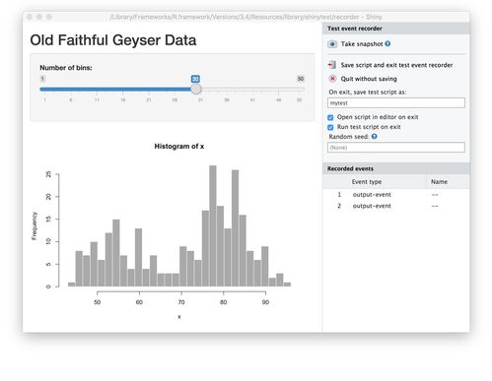Uncheck Run test script on exit
Screen dimensions: 492x381
[330, 127]
